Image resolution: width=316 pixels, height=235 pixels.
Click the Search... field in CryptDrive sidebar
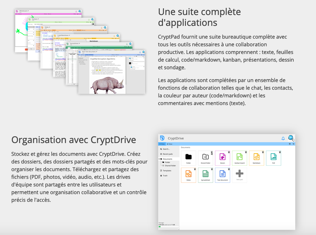[165, 149]
